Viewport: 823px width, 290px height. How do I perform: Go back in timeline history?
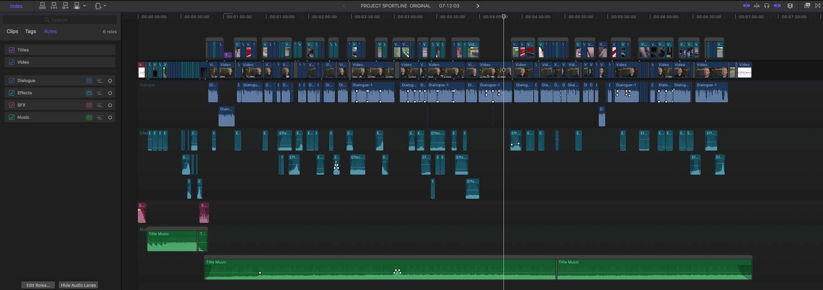pos(344,6)
